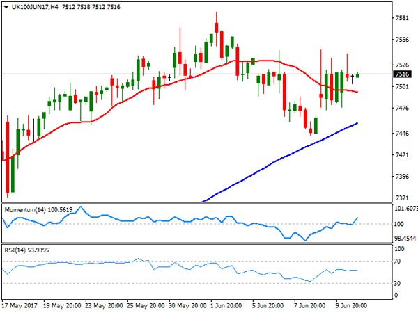
Task: Click the 7396 price axis label
Action: point(402,177)
